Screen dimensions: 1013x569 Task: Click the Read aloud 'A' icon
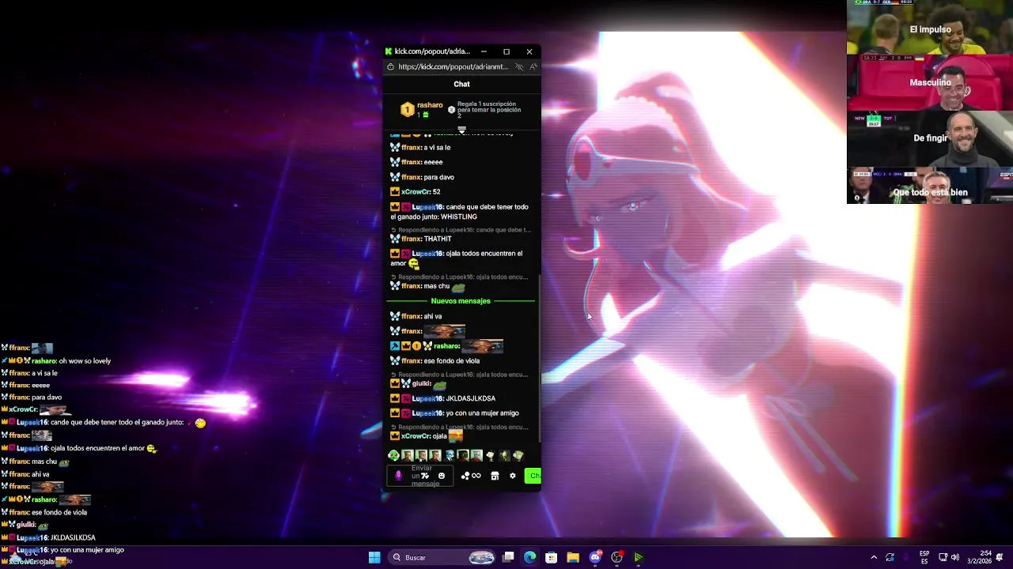534,67
